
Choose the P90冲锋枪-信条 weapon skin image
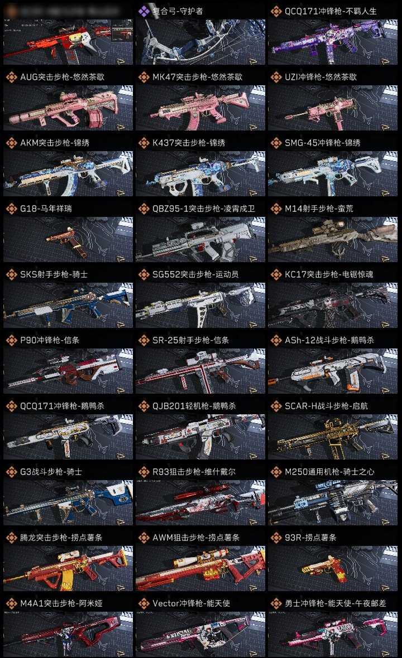click(68, 371)
